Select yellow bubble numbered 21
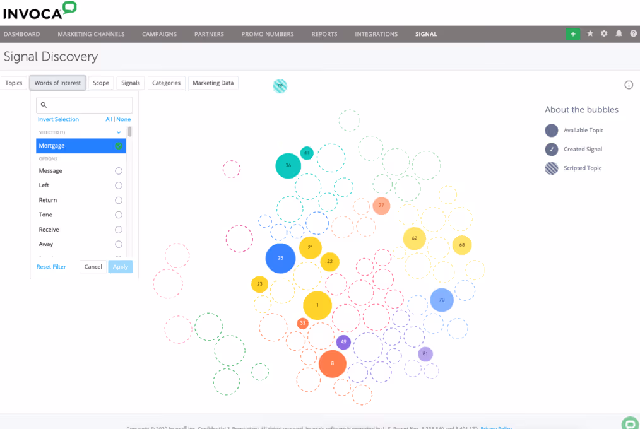This screenshot has height=429, width=640. click(310, 247)
